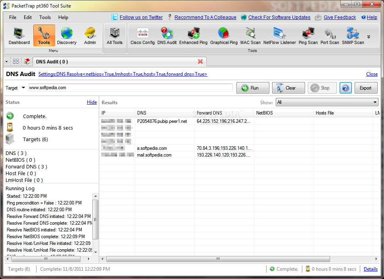Image resolution: width=384 pixels, height=279 pixels.
Task: Click the home tab icon
Action: (x=27, y=61)
